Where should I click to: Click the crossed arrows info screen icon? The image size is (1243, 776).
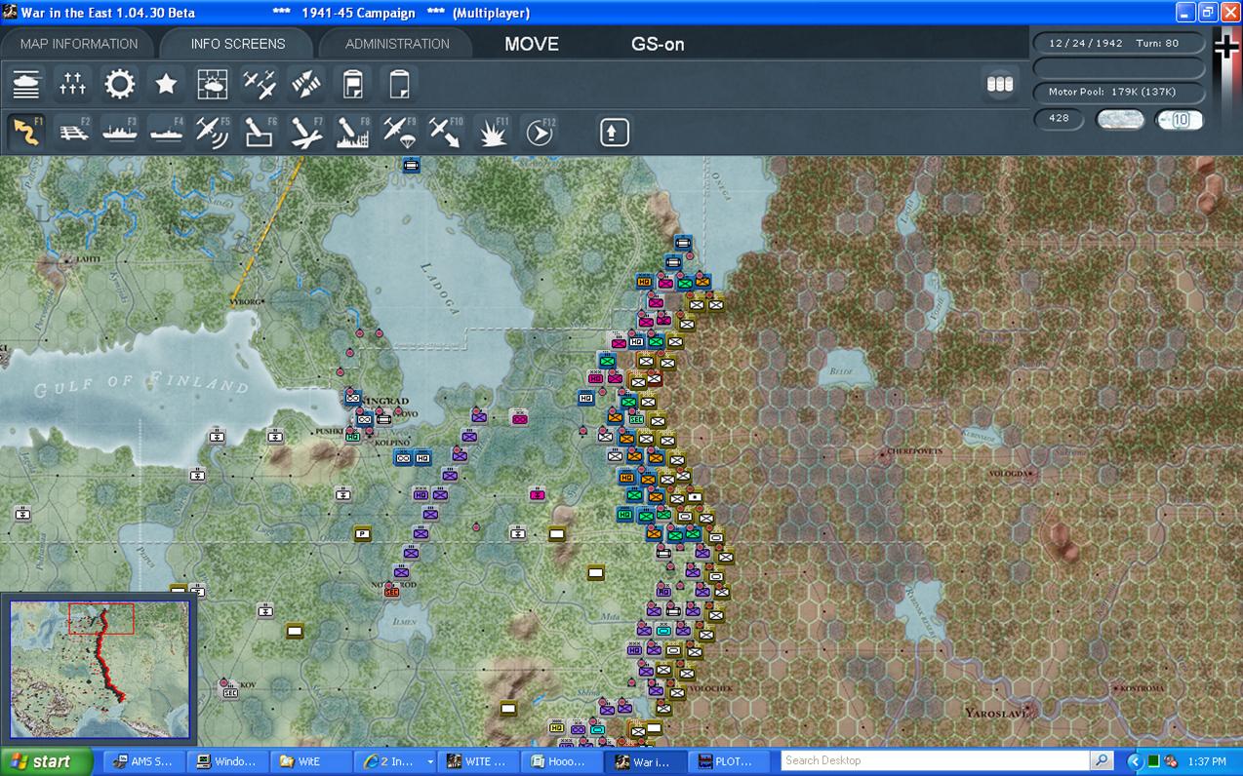[x=306, y=84]
